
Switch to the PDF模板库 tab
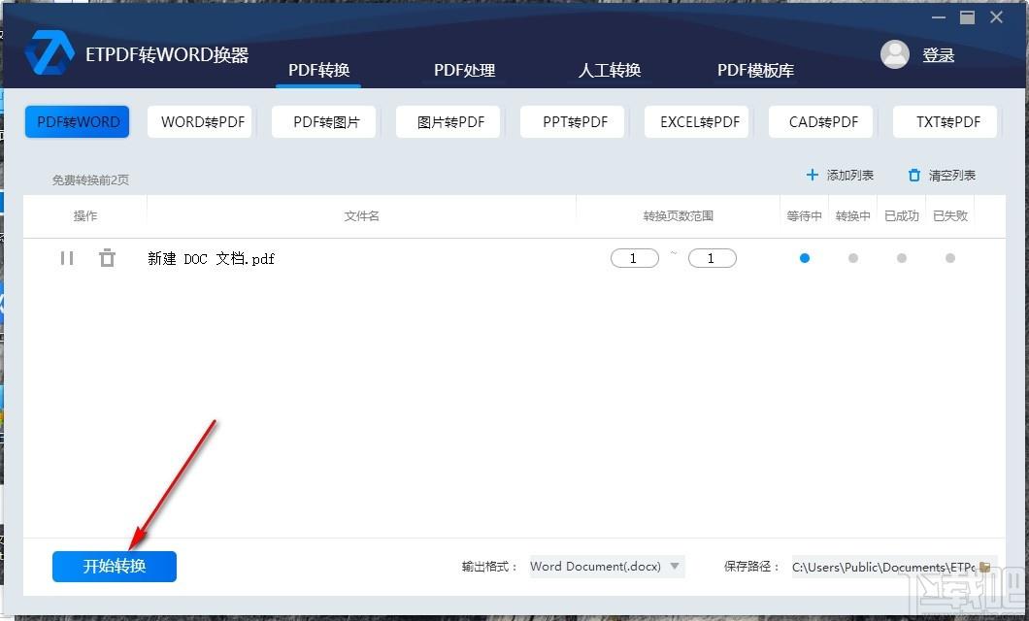coord(755,70)
